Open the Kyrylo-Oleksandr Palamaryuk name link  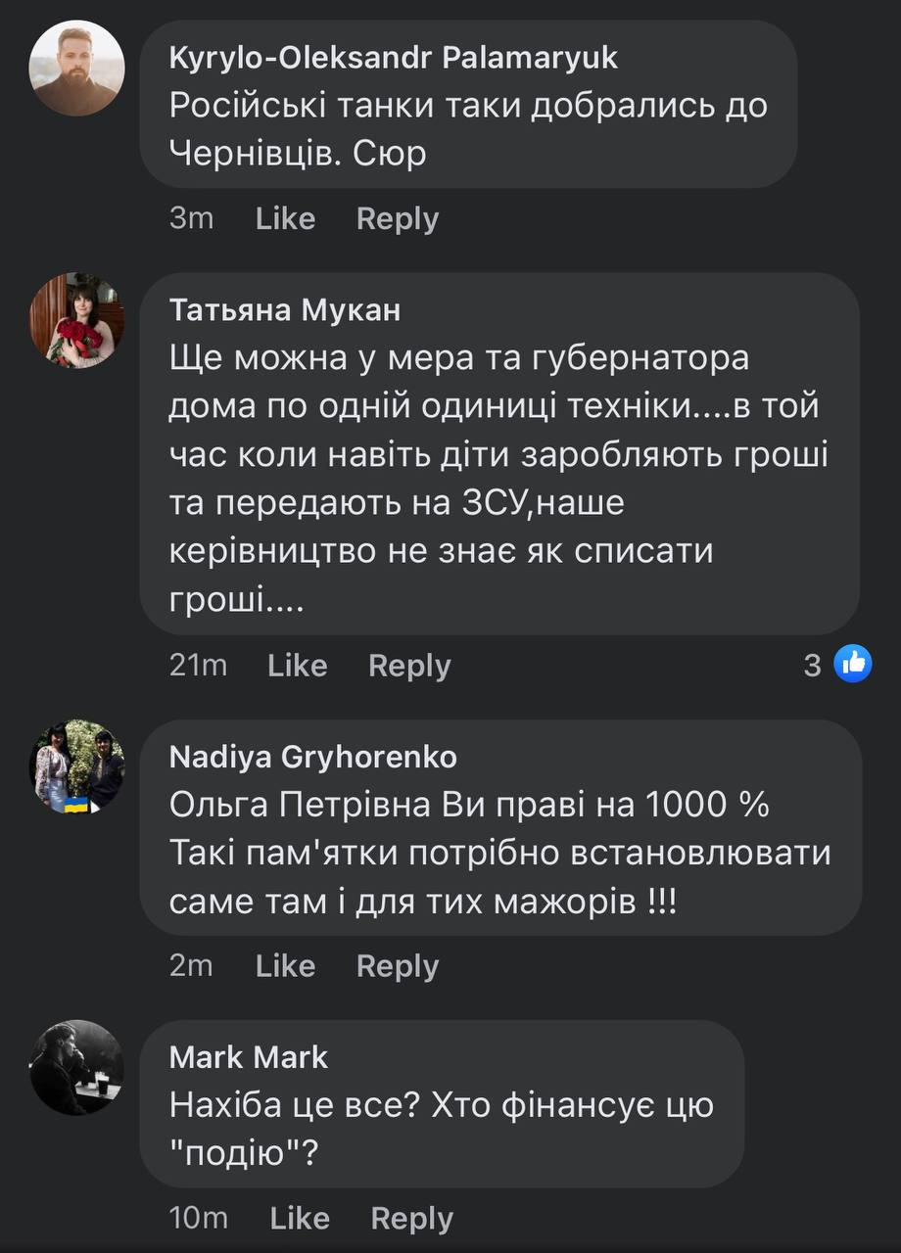click(x=394, y=58)
